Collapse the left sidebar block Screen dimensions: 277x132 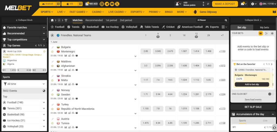[x=24, y=20]
